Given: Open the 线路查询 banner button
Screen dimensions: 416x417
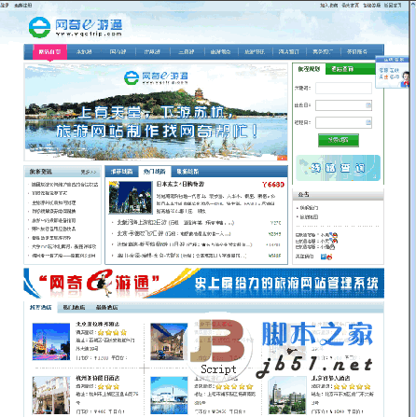Looking at the screenshot, I should (x=339, y=168).
